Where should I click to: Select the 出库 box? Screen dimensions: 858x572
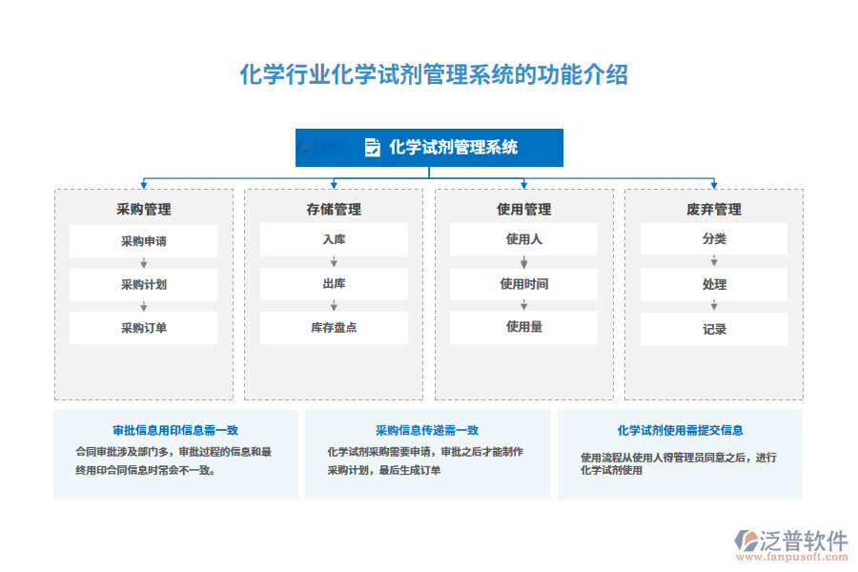coord(334,284)
